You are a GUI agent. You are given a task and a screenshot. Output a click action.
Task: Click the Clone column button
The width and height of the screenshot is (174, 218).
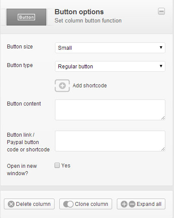86,204
